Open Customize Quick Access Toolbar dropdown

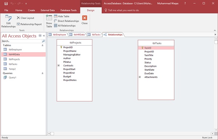point(26,4)
